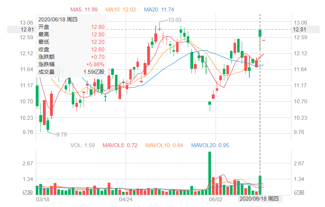Click the left axis 11.64 price label

click(x=26, y=69)
